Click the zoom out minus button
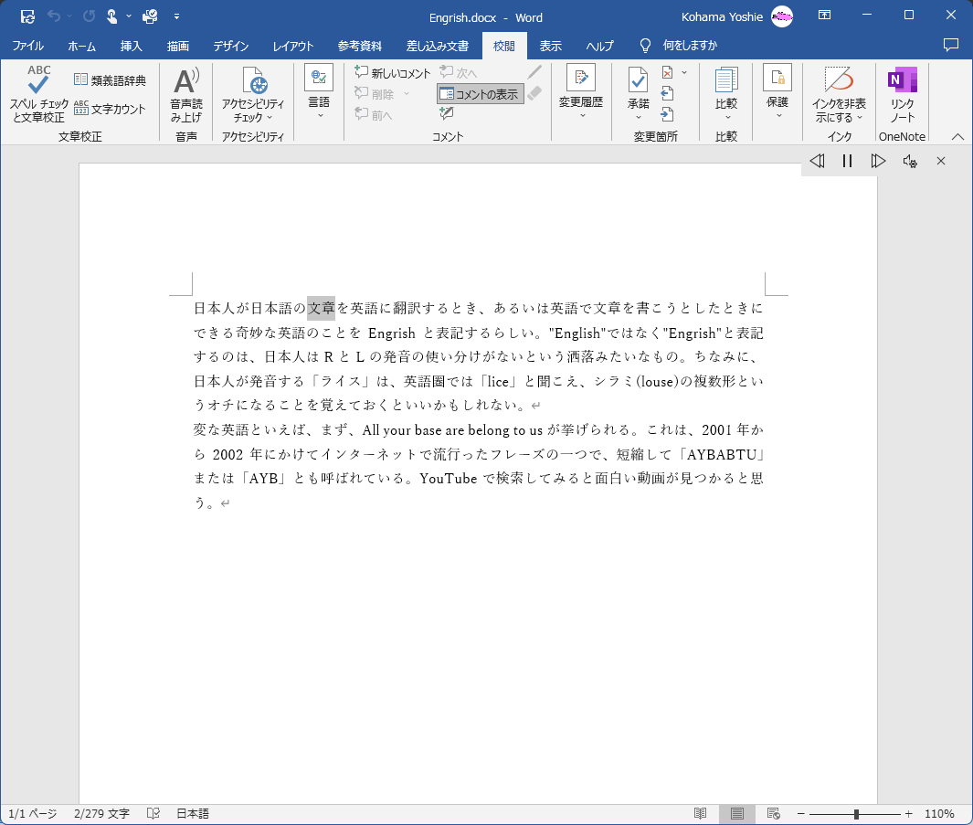The height and width of the screenshot is (825, 973). 801,814
